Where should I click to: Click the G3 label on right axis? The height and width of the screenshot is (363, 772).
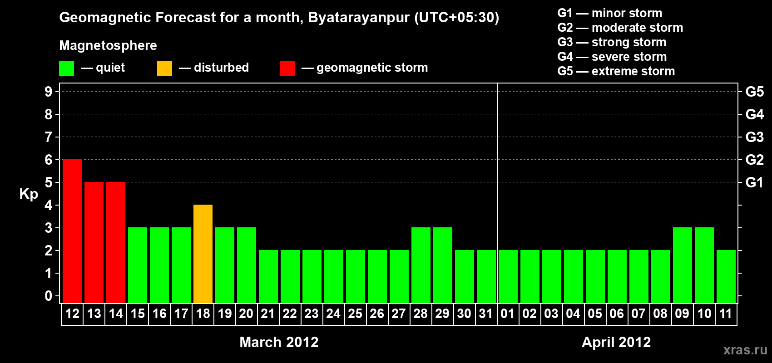[x=754, y=137]
